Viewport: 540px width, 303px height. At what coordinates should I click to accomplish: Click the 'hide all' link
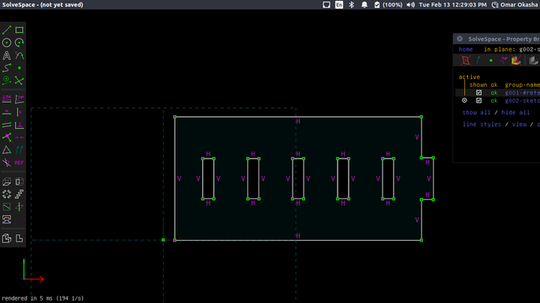click(x=515, y=112)
